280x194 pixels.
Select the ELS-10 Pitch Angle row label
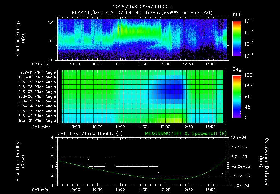pyautogui.click(x=37, y=77)
